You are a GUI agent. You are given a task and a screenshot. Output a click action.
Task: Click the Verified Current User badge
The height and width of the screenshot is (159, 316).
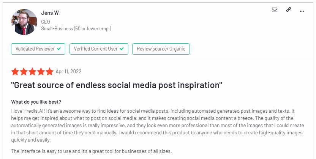(x=99, y=49)
